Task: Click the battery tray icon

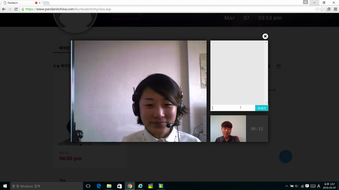Action: (x=292, y=186)
